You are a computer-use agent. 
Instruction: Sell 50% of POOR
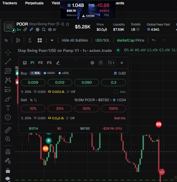[x=87, y=109]
